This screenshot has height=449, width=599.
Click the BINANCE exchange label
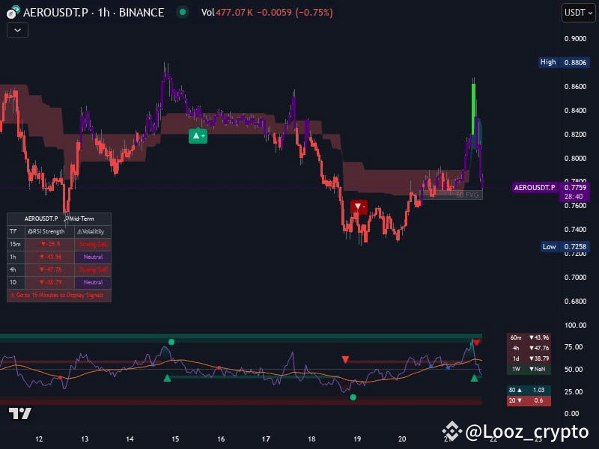141,12
